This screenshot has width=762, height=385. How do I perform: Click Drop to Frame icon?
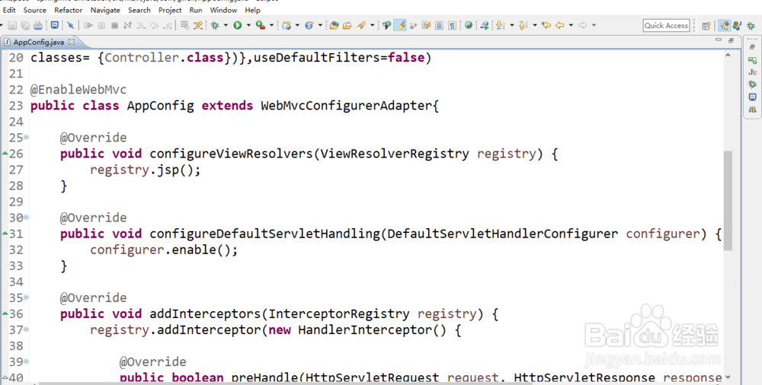185,25
